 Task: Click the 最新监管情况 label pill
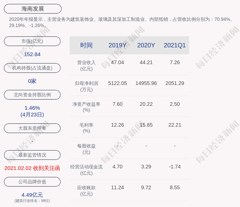[32, 155]
